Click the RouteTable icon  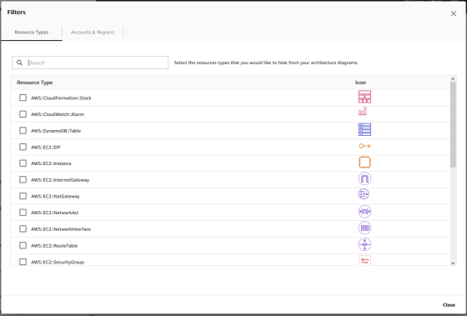pyautogui.click(x=364, y=245)
